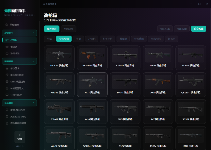
Task: Open the G3 weapon card
Action: tap(125, 138)
